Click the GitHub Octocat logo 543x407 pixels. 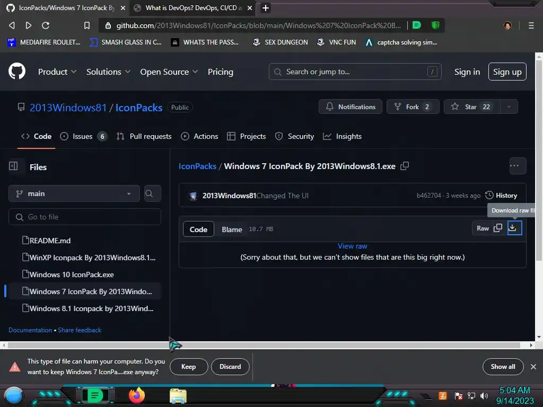(x=16, y=72)
